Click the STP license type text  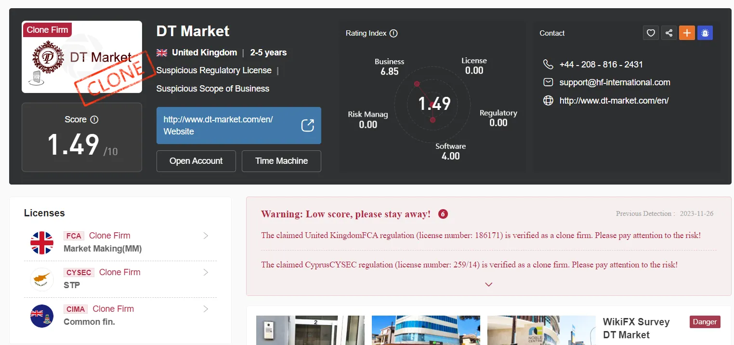pos(72,285)
